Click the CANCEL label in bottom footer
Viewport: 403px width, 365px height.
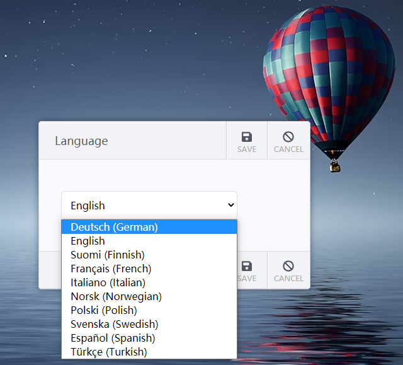(x=288, y=279)
